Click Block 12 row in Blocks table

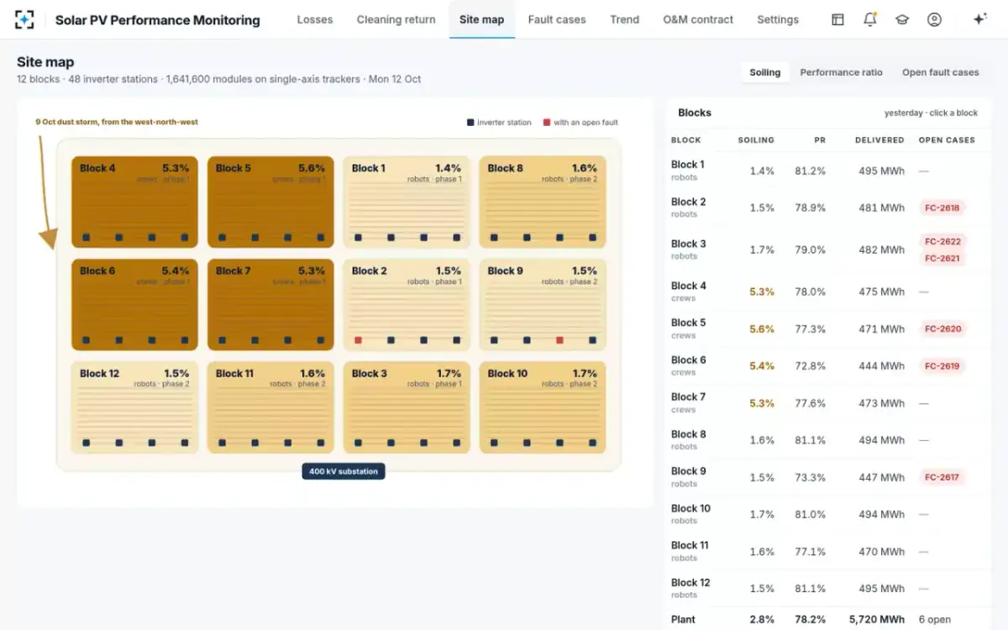[829, 588]
